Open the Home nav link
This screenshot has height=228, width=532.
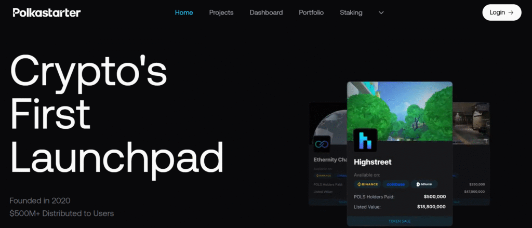click(184, 12)
